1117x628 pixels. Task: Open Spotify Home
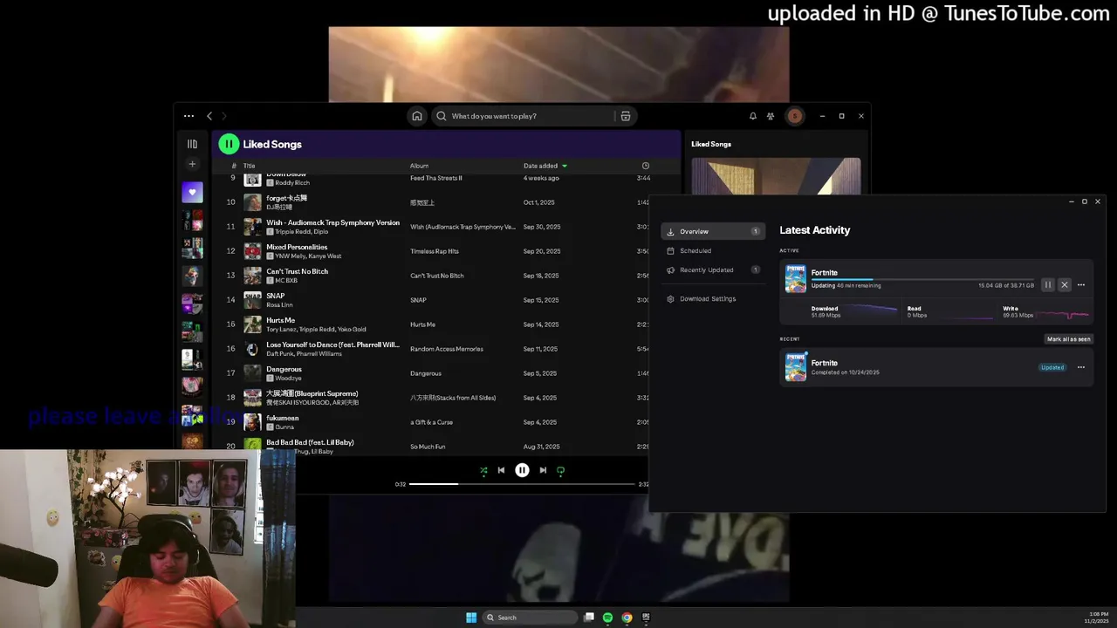coord(417,116)
